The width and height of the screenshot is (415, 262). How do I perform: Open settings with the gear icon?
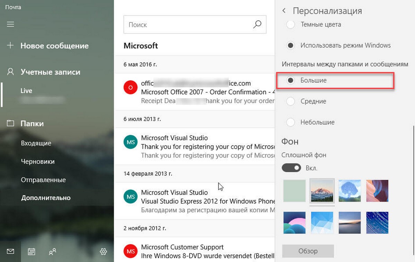[x=103, y=252]
